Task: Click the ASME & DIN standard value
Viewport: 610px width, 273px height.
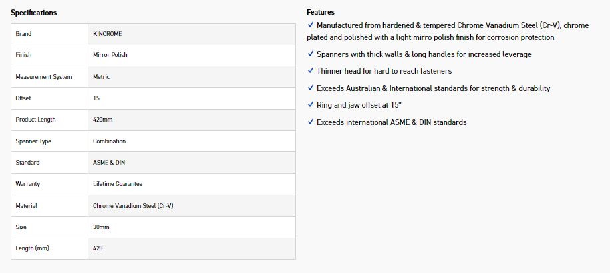Action: tap(108, 163)
